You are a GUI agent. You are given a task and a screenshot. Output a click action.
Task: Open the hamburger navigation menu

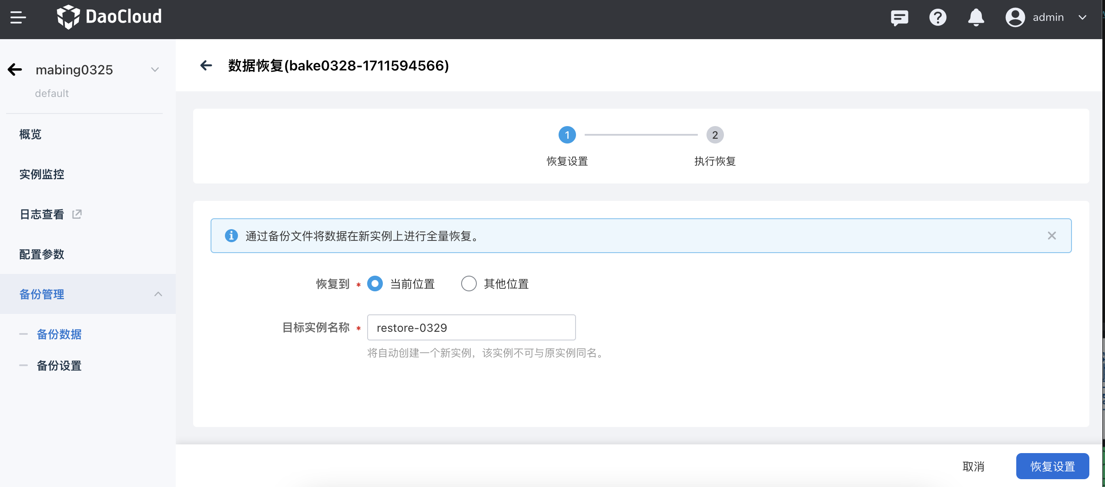coord(18,17)
